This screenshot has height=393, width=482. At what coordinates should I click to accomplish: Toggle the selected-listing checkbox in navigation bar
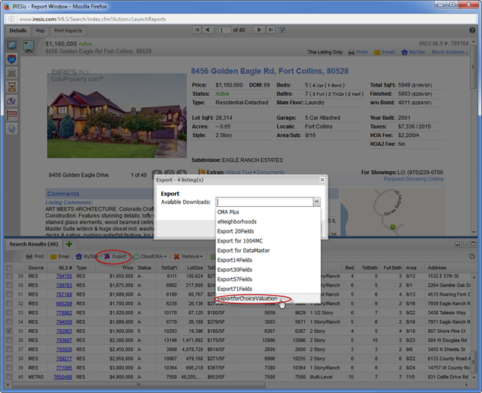point(283,30)
